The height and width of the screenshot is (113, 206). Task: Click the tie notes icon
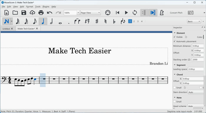(x=77, y=21)
